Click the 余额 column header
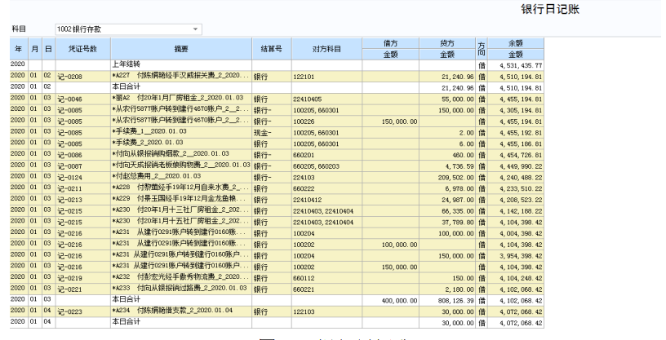 516,43
